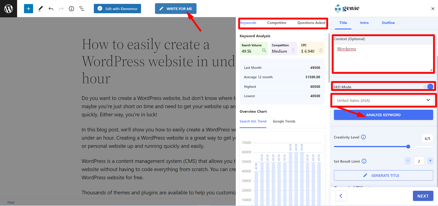The image size is (438, 206).
Task: Click the Post breadcrumb in the status bar
Action: (x=11, y=202)
